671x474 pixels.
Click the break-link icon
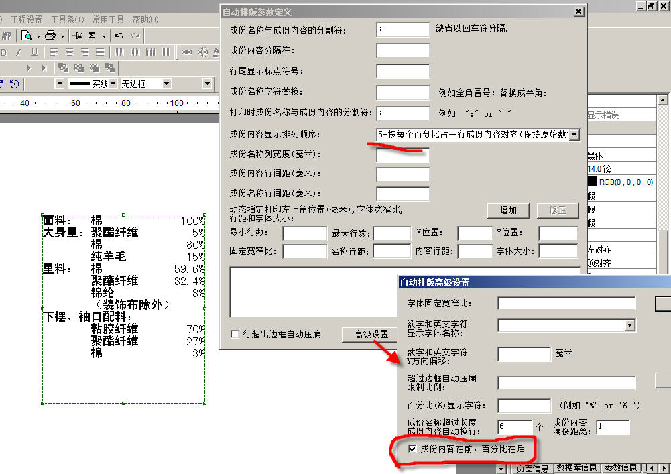[202, 52]
